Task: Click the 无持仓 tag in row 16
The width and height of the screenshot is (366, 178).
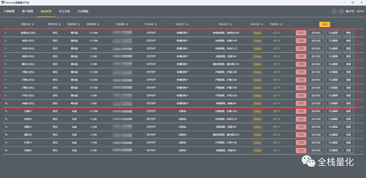Action: (x=257, y=150)
